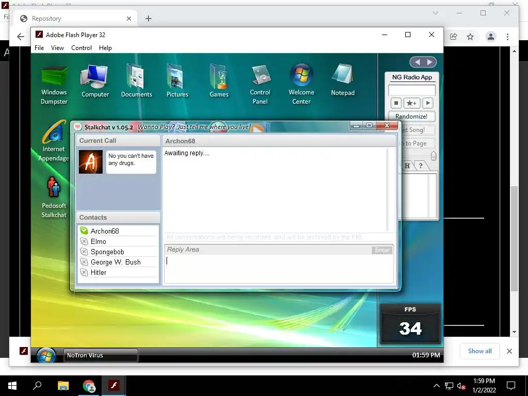Select Archon68 online status icon
This screenshot has width=528, height=396.
84,230
